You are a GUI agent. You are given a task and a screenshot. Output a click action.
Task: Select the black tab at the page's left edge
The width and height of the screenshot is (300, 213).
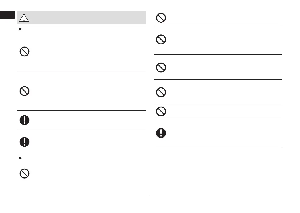click(x=7, y=15)
